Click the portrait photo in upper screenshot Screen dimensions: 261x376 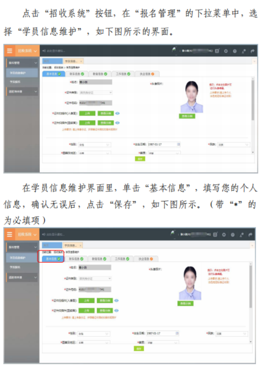coord(192,97)
